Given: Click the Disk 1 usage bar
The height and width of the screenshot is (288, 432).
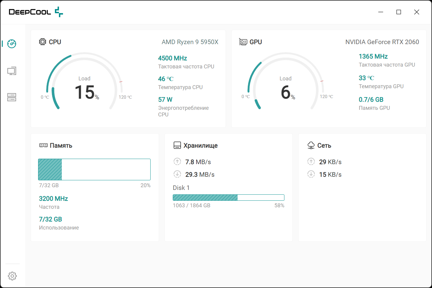Looking at the screenshot, I should tap(229, 197).
